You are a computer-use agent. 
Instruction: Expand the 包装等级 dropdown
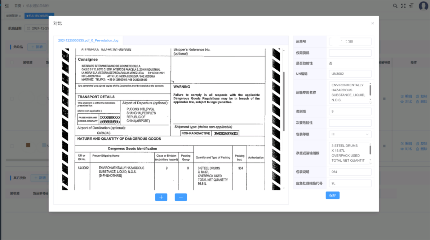(x=350, y=134)
